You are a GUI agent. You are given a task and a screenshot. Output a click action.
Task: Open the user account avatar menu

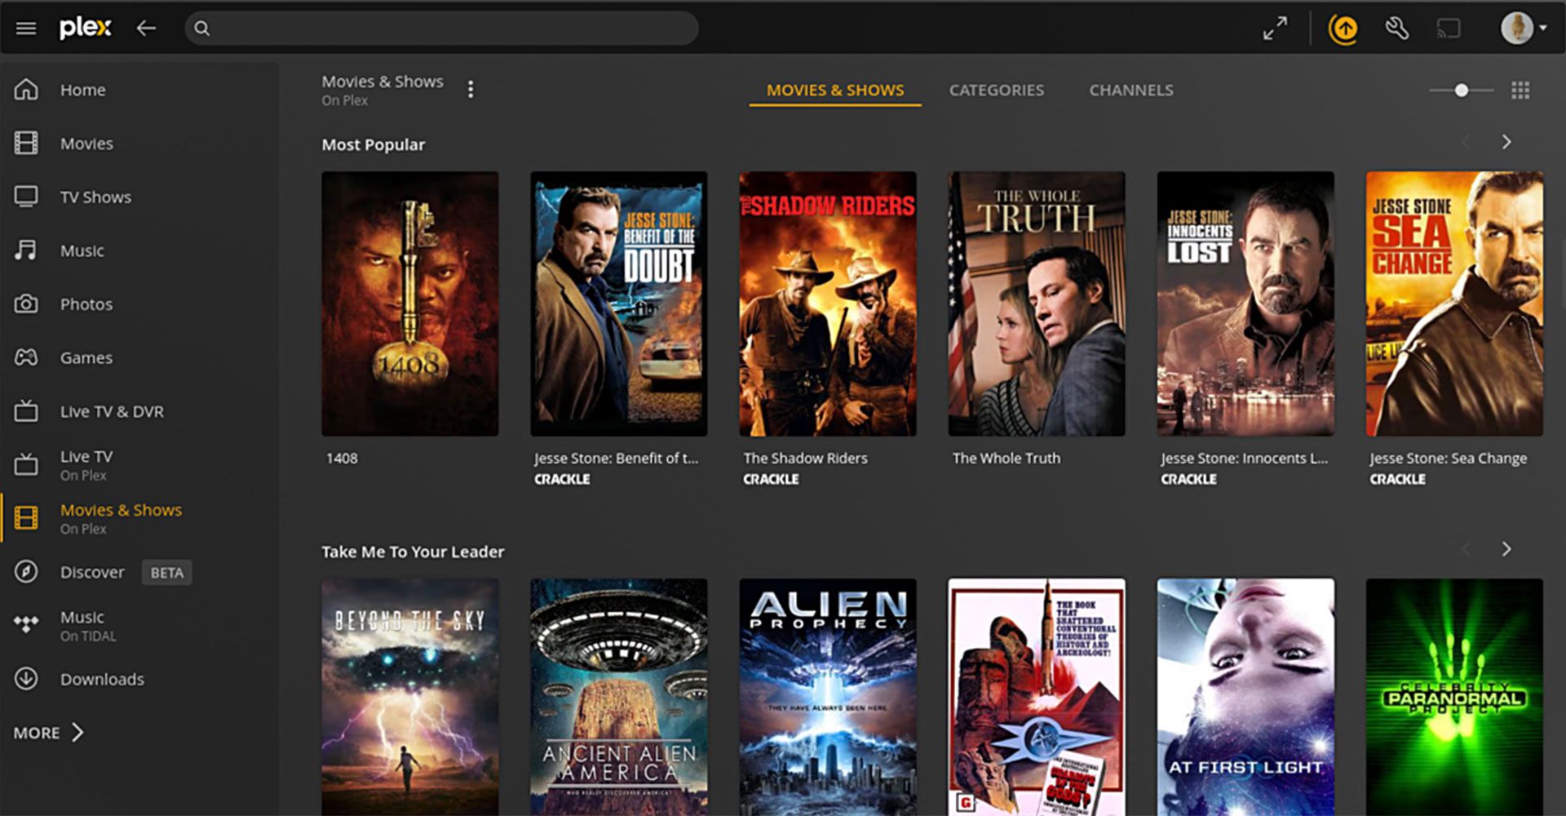click(x=1524, y=28)
